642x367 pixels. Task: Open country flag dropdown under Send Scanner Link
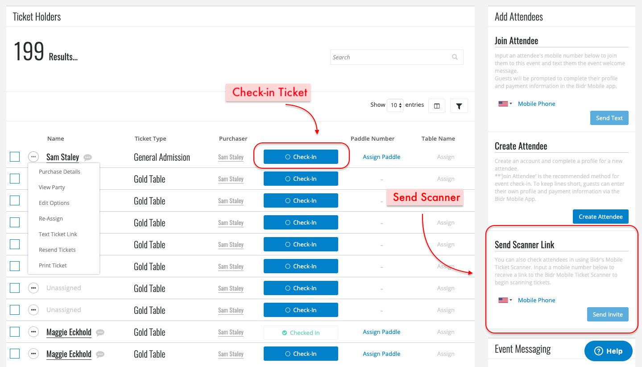505,300
